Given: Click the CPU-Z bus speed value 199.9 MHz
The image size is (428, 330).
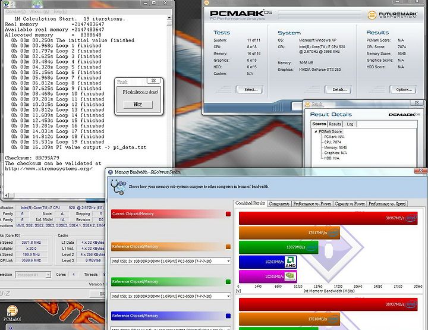Looking at the screenshot, I should [x=31, y=254].
